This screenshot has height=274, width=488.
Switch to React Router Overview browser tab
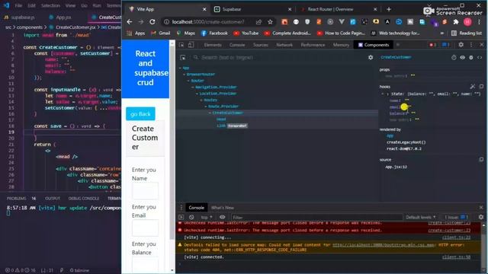click(x=338, y=9)
